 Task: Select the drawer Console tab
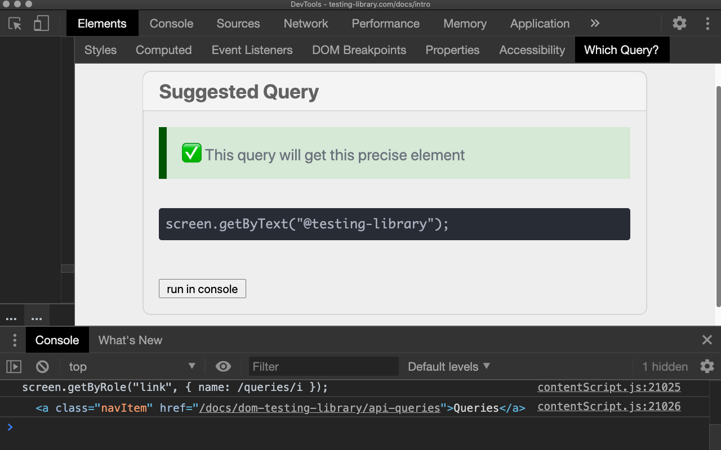click(x=57, y=340)
